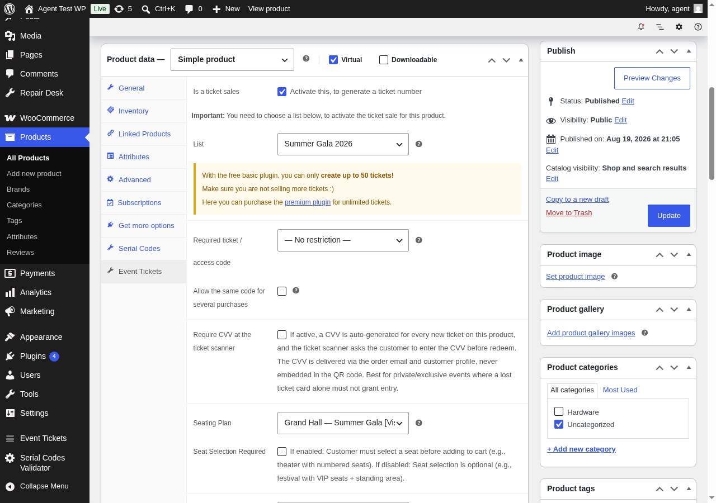Open the WordPress logo menu
Screen dimensions: 716x503
click(x=10, y=8)
